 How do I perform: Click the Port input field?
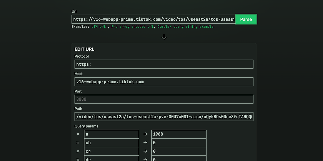coord(164,99)
